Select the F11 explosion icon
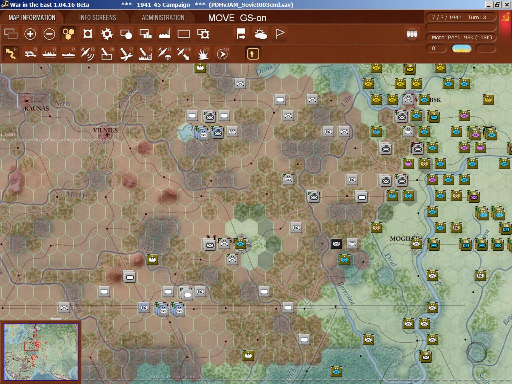 click(x=203, y=54)
